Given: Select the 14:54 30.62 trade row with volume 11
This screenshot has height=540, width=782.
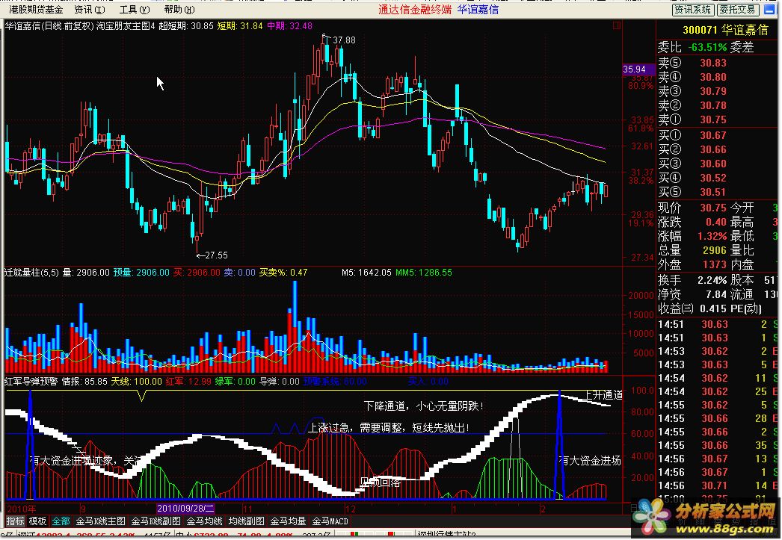Looking at the screenshot, I should coord(718,378).
